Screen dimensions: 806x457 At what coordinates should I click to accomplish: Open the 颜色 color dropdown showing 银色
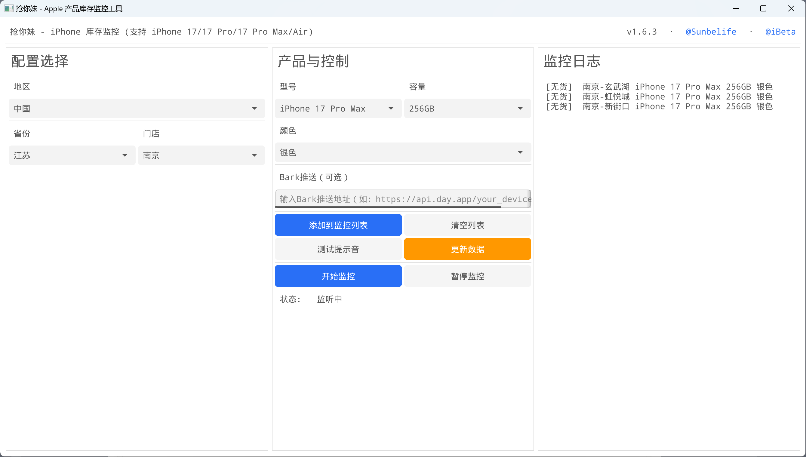pos(403,152)
